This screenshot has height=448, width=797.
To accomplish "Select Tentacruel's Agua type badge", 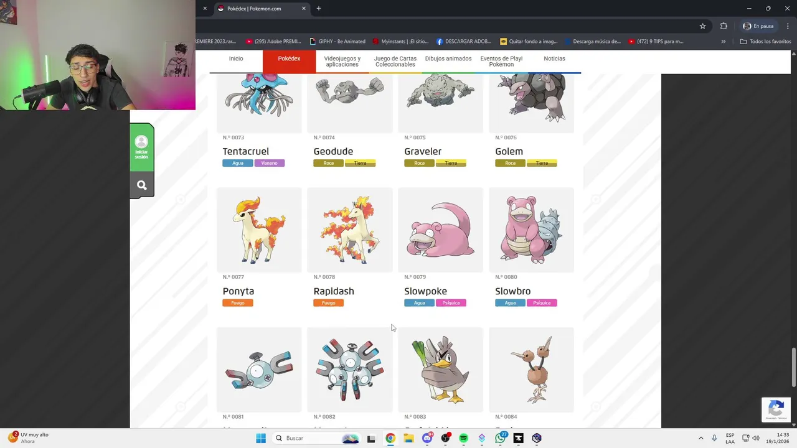I will 238,163.
